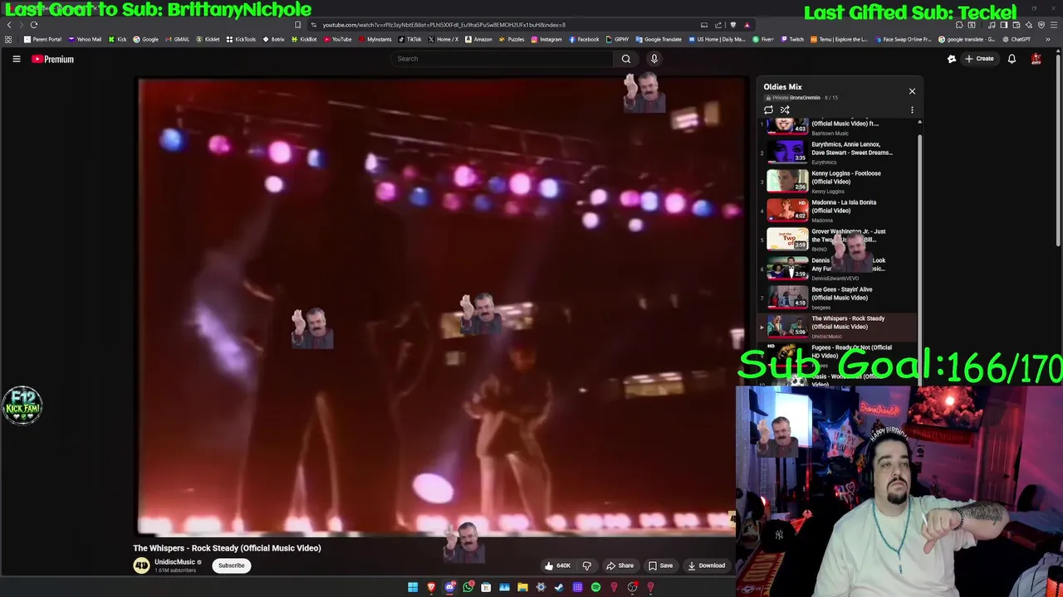1063x597 pixels.
Task: Start voice search with microphone icon
Action: tap(654, 59)
